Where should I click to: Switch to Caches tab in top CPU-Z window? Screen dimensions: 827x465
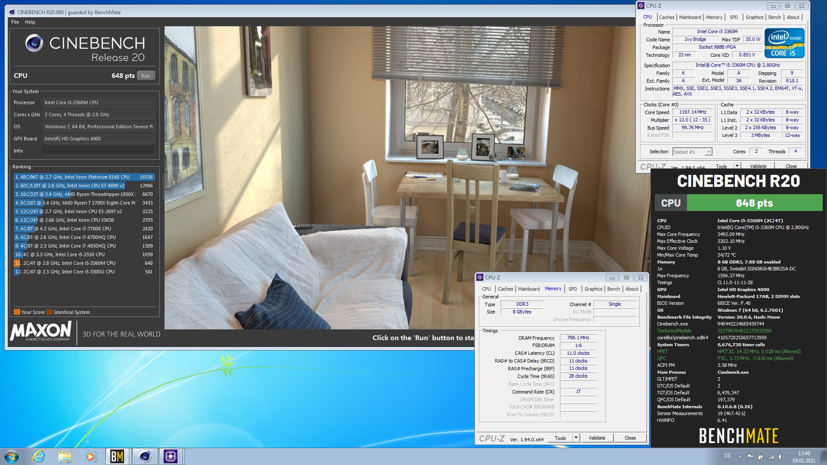click(666, 17)
